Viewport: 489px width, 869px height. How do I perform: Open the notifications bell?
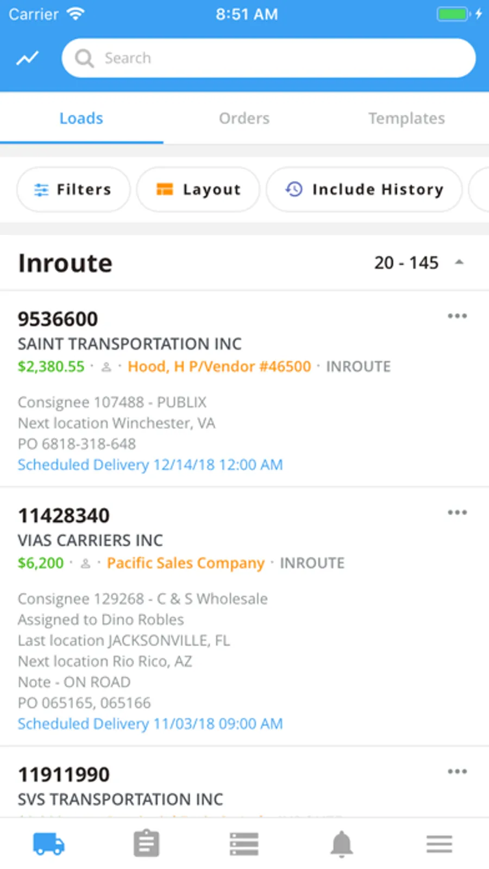point(342,844)
